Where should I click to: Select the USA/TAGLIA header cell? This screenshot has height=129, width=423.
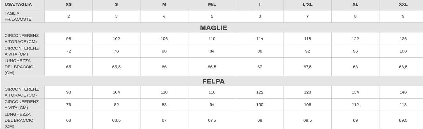[x=23, y=5]
